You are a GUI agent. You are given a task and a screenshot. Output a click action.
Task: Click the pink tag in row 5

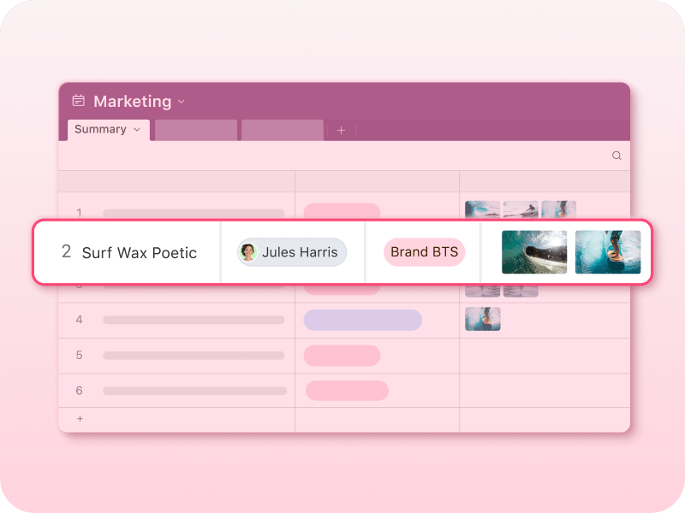(x=342, y=356)
